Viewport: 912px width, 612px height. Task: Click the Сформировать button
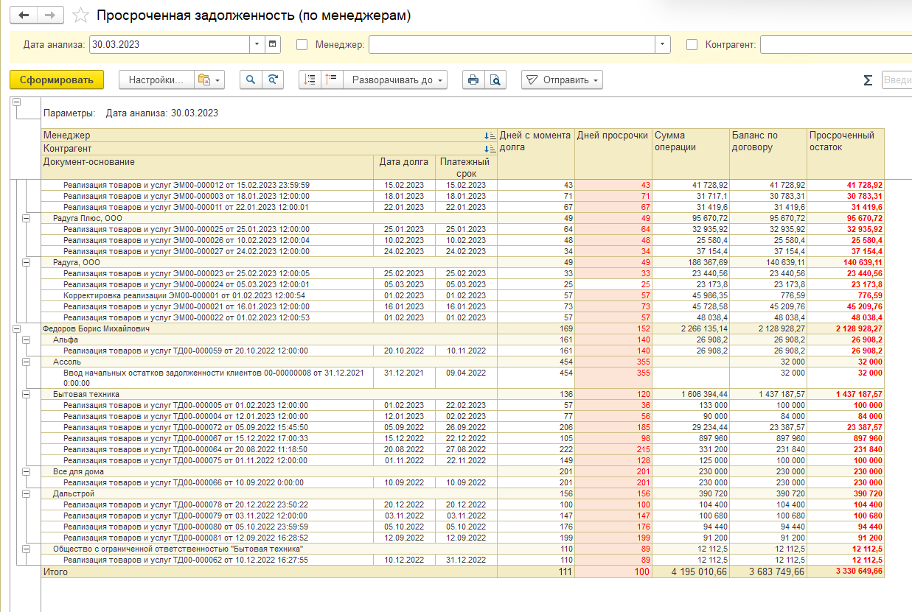coord(57,80)
